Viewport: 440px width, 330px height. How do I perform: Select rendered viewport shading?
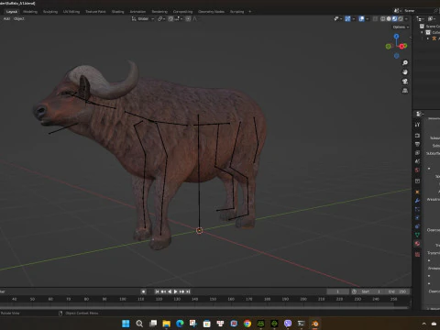(x=401, y=19)
